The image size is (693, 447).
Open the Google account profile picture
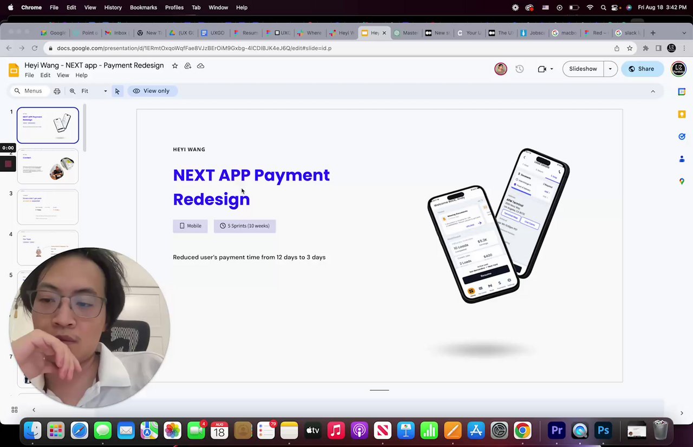678,69
